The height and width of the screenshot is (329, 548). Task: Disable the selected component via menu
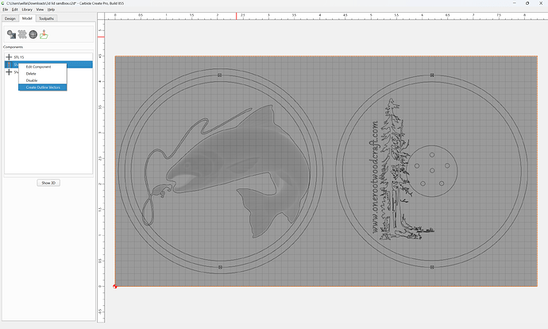[x=32, y=80]
